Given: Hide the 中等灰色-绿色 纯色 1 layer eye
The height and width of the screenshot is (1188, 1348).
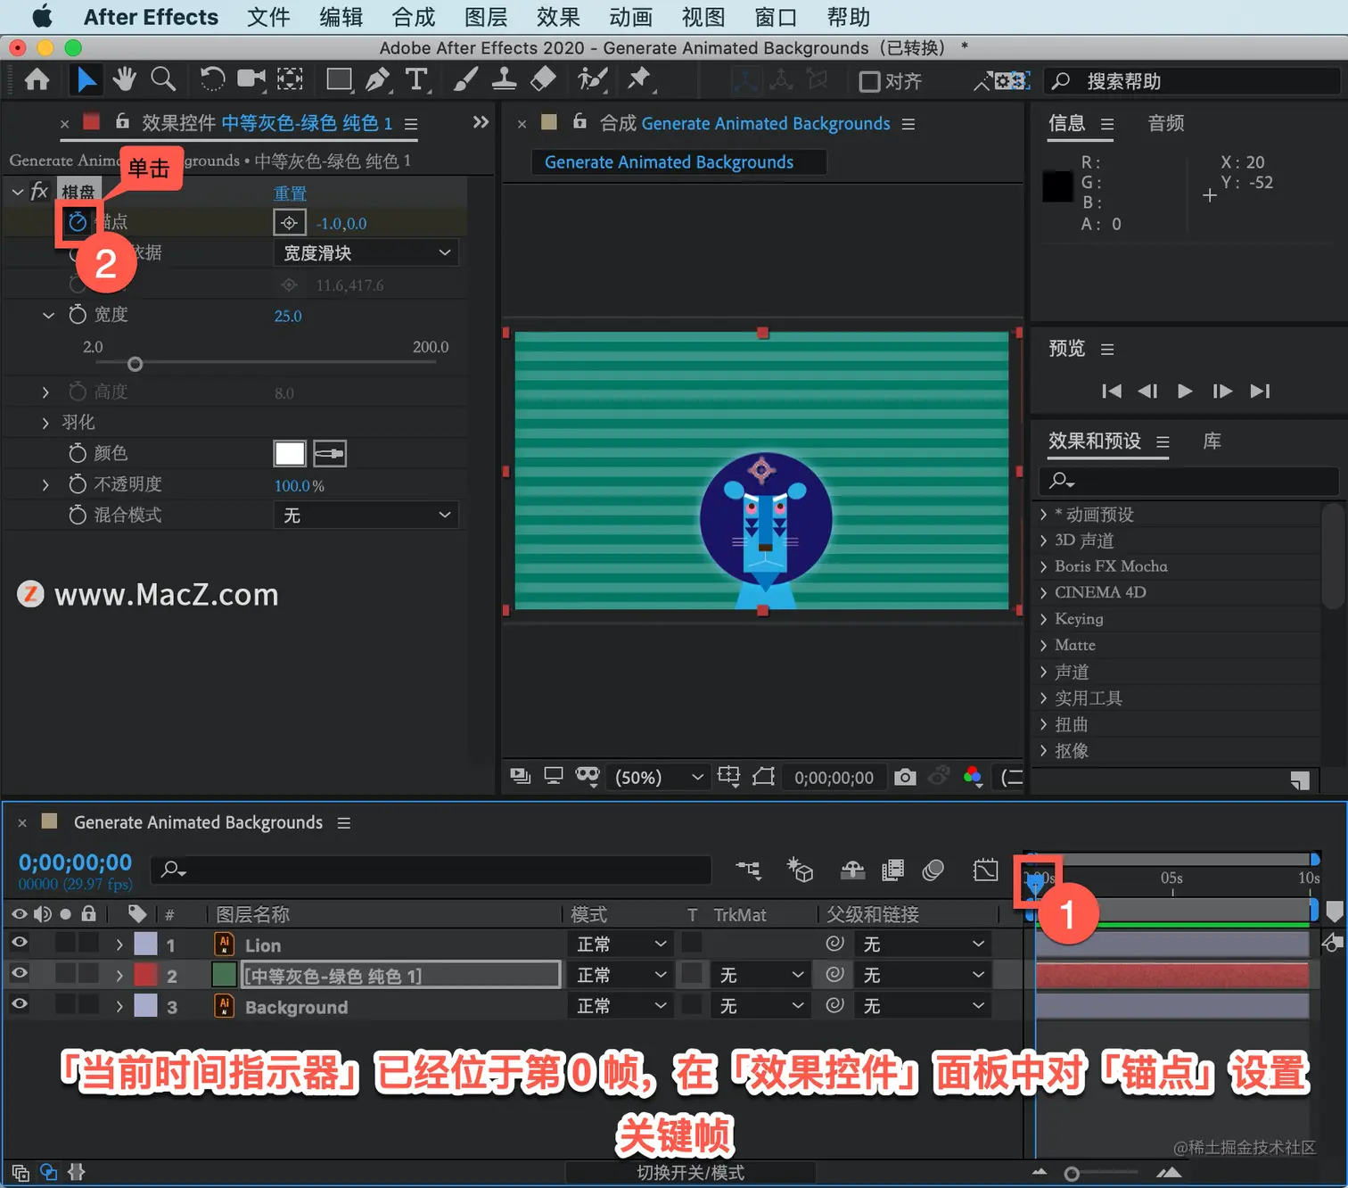Looking at the screenshot, I should (19, 974).
